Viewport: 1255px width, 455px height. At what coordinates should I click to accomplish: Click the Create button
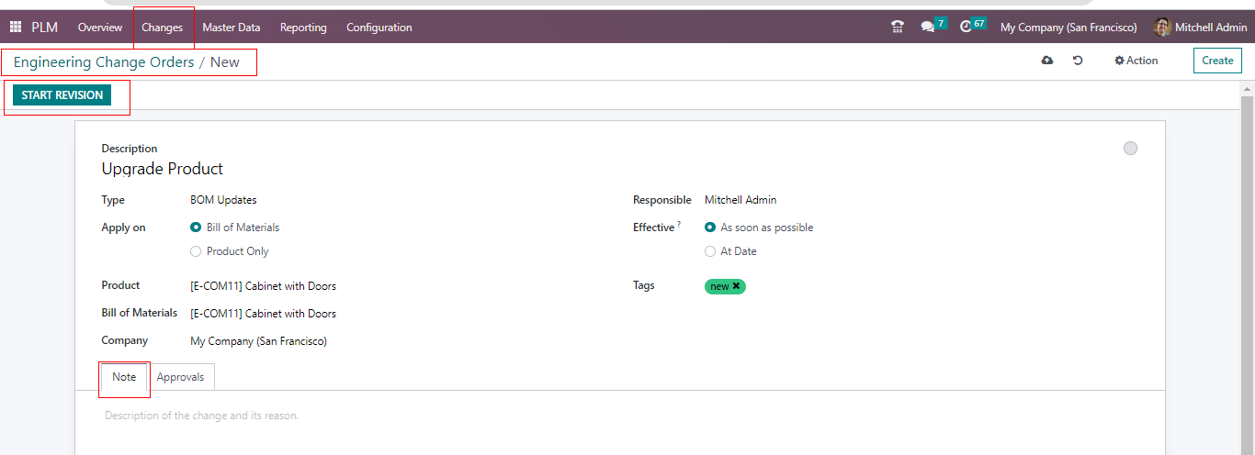click(x=1217, y=61)
